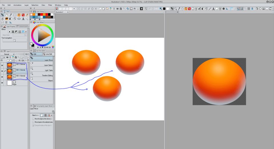This screenshot has width=274, height=149.
Task: Switch to the Line Edit sub tool tab
Action: click(x=49, y=54)
